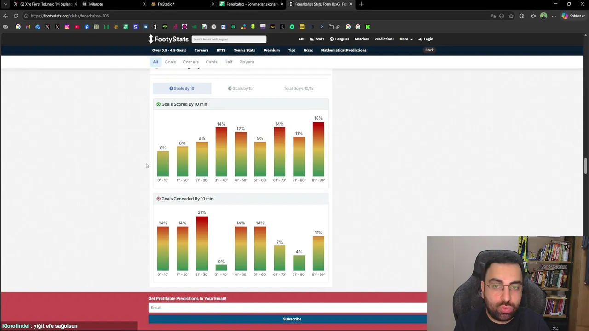Close the FmStadio tab

click(213, 4)
